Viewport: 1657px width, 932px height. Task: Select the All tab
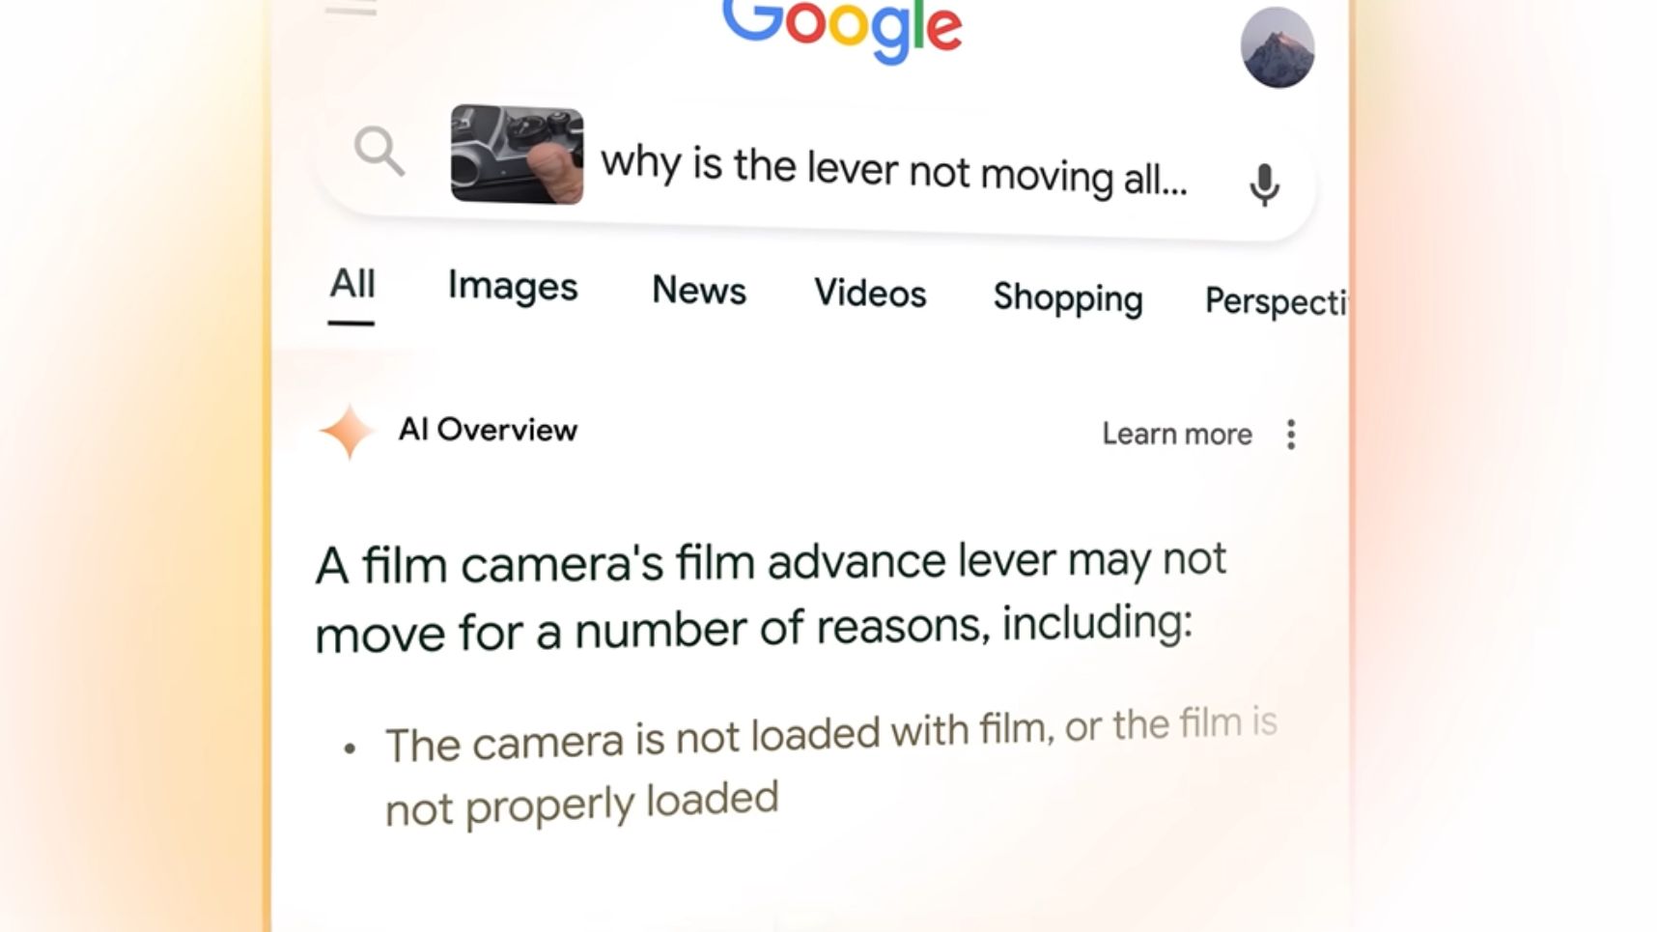pos(351,284)
